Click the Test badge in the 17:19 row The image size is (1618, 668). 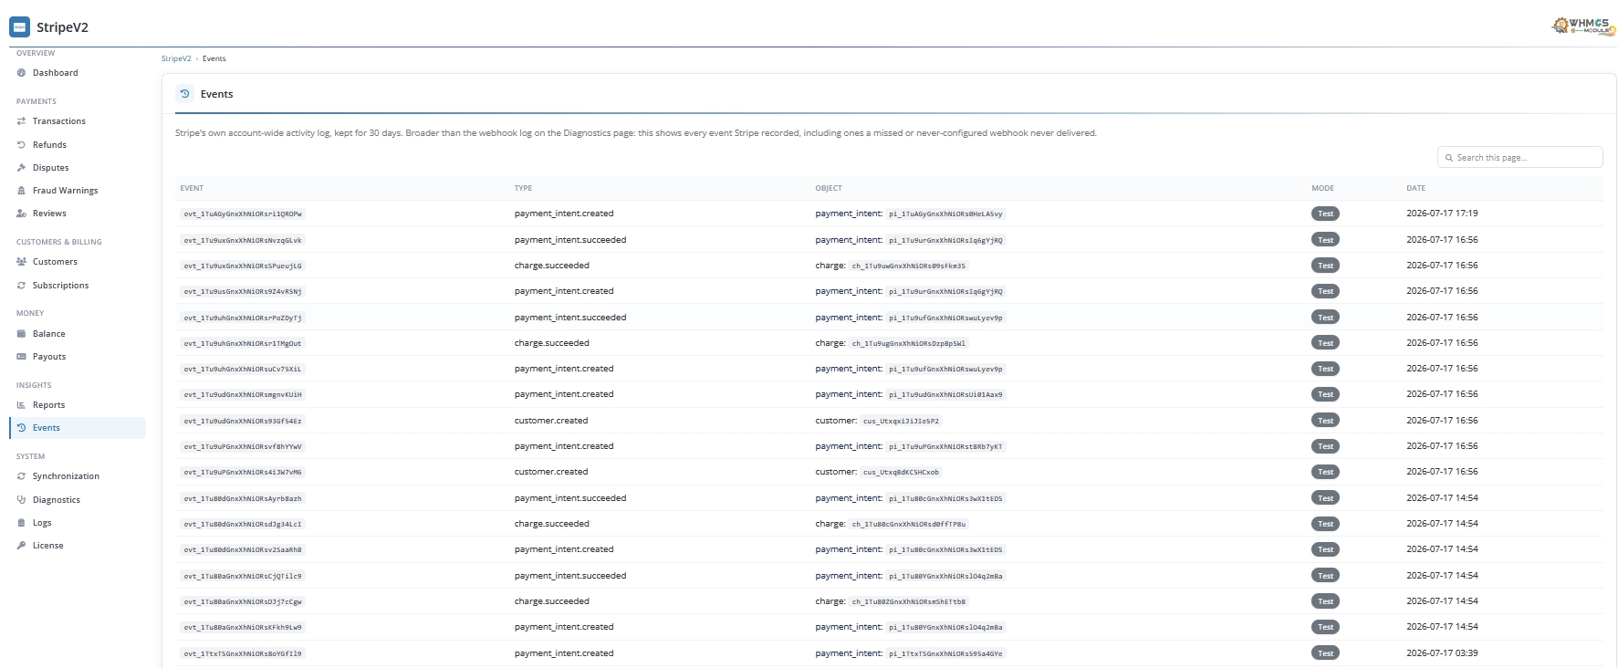click(1325, 214)
